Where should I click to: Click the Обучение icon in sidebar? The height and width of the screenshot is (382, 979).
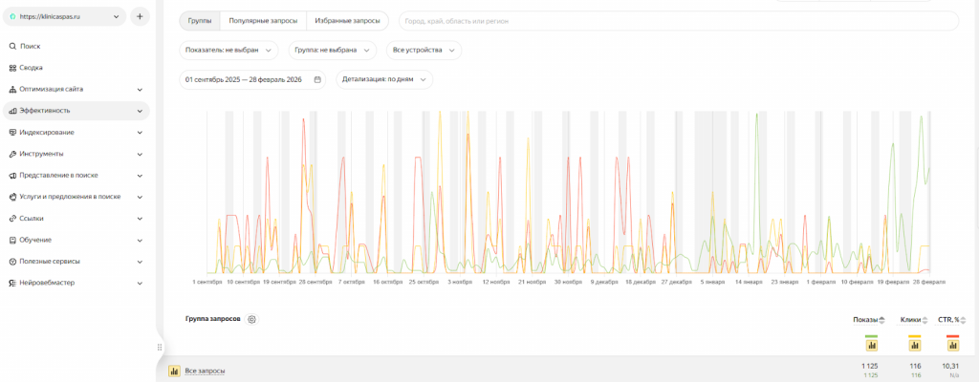(12, 240)
